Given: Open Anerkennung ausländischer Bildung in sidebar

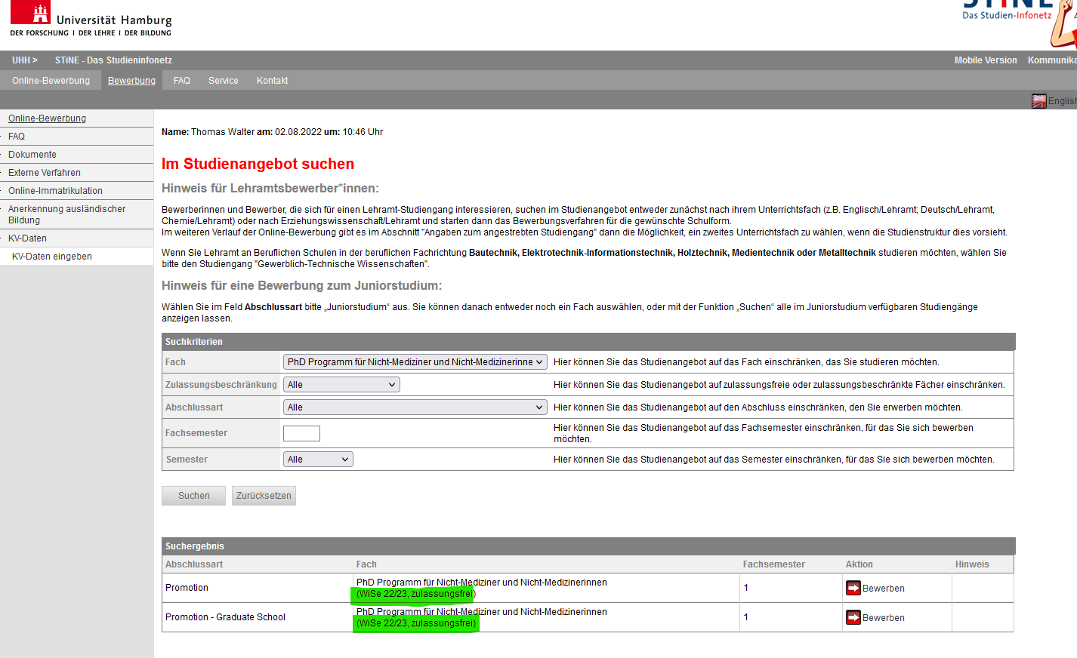Looking at the screenshot, I should click(x=66, y=214).
